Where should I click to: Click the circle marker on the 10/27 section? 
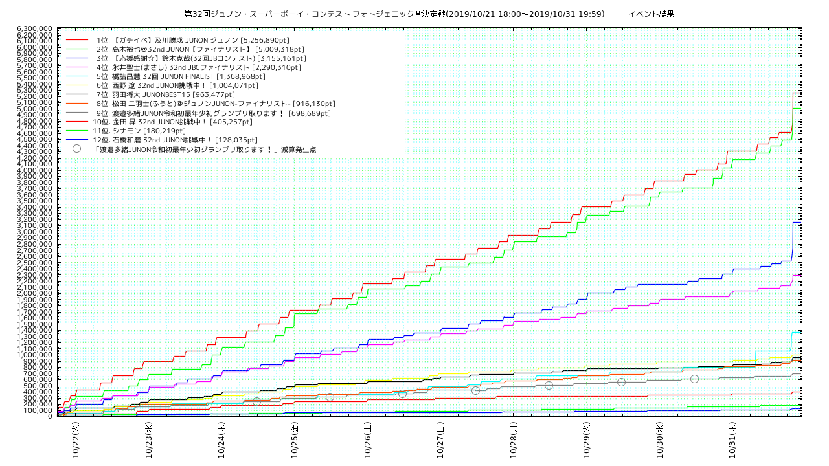475,390
